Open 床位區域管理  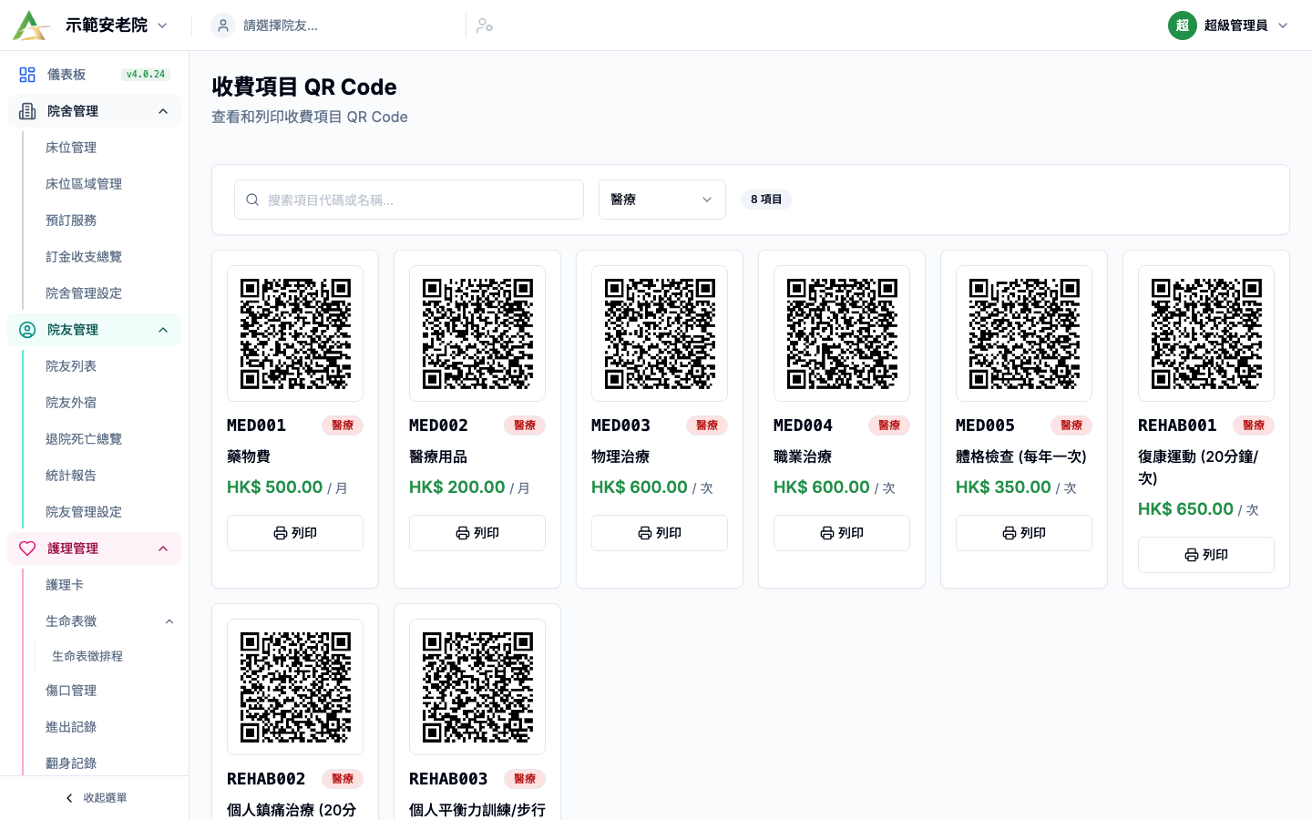(84, 184)
